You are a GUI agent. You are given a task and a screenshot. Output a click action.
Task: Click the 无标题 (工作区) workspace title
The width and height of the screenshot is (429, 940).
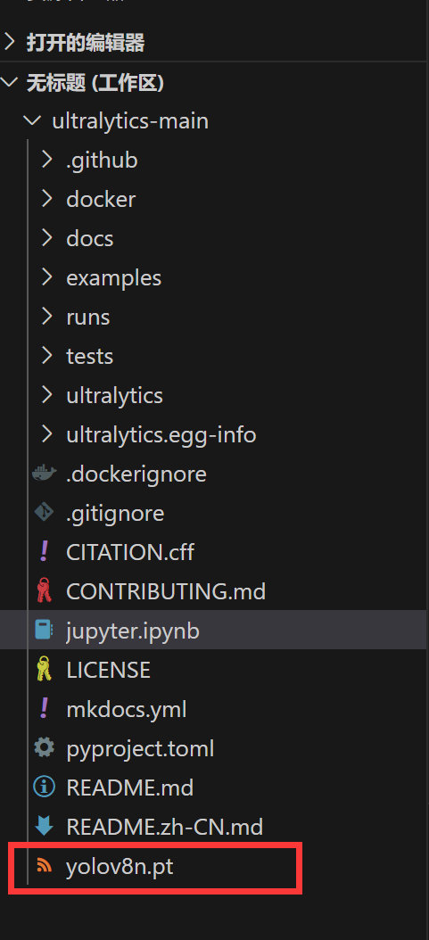(95, 83)
